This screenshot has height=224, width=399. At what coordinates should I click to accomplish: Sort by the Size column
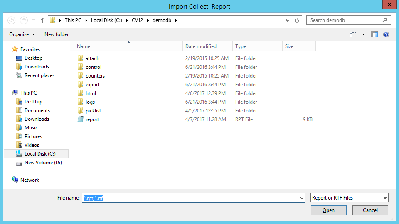[299, 46]
